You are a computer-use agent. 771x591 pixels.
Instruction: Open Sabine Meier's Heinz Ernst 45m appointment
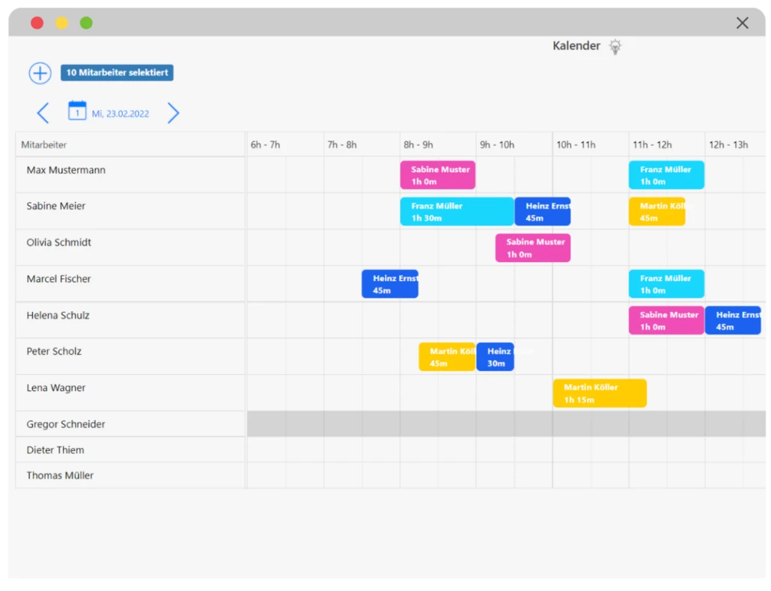tap(543, 212)
